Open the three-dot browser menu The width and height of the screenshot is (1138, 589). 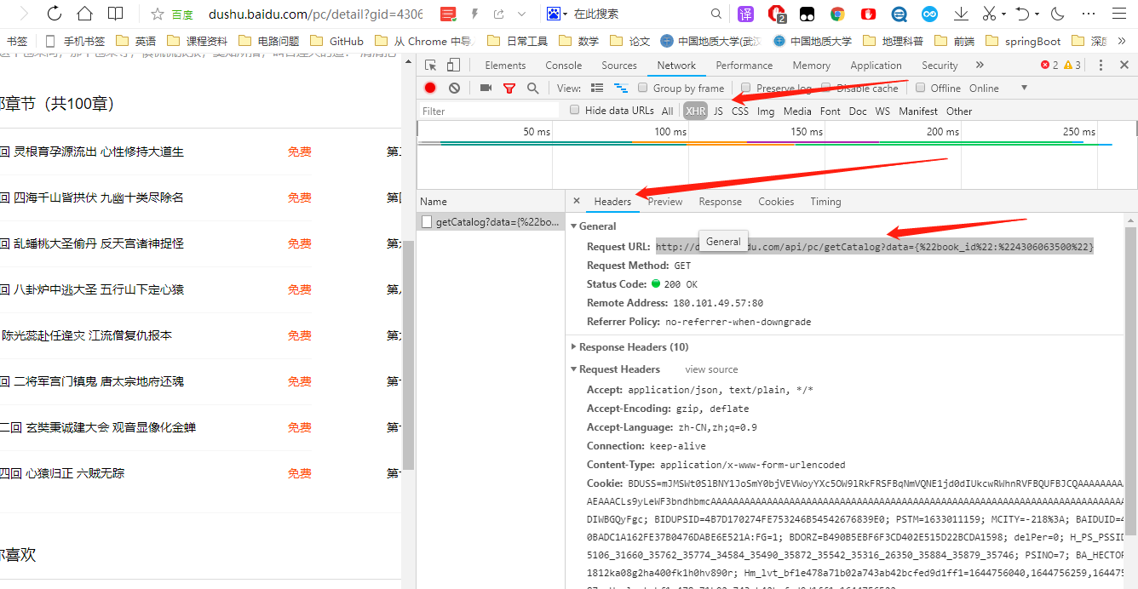1088,14
